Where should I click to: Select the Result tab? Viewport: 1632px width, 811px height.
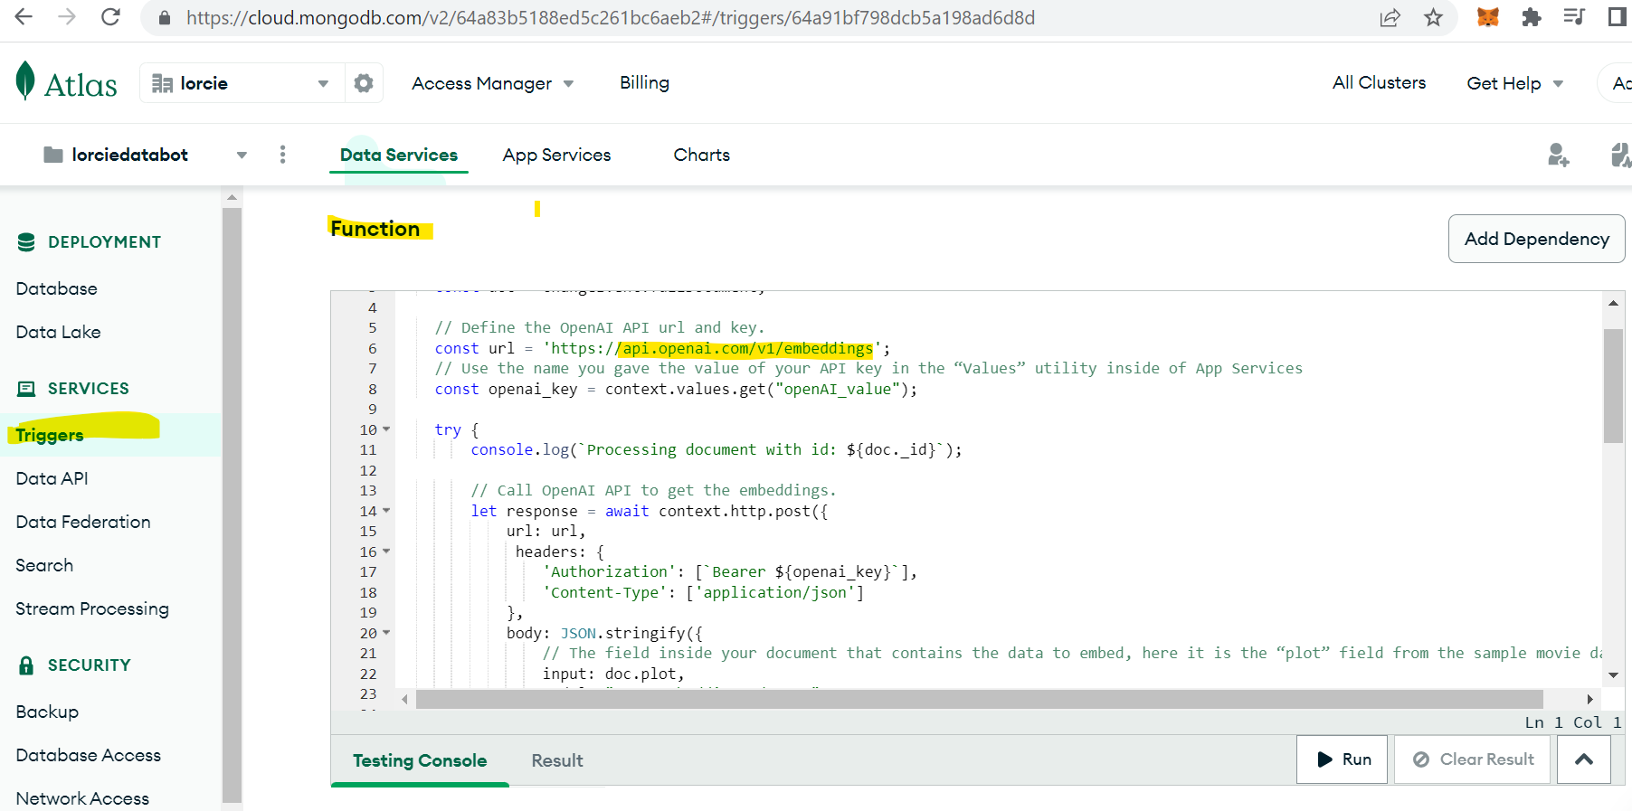point(557,760)
